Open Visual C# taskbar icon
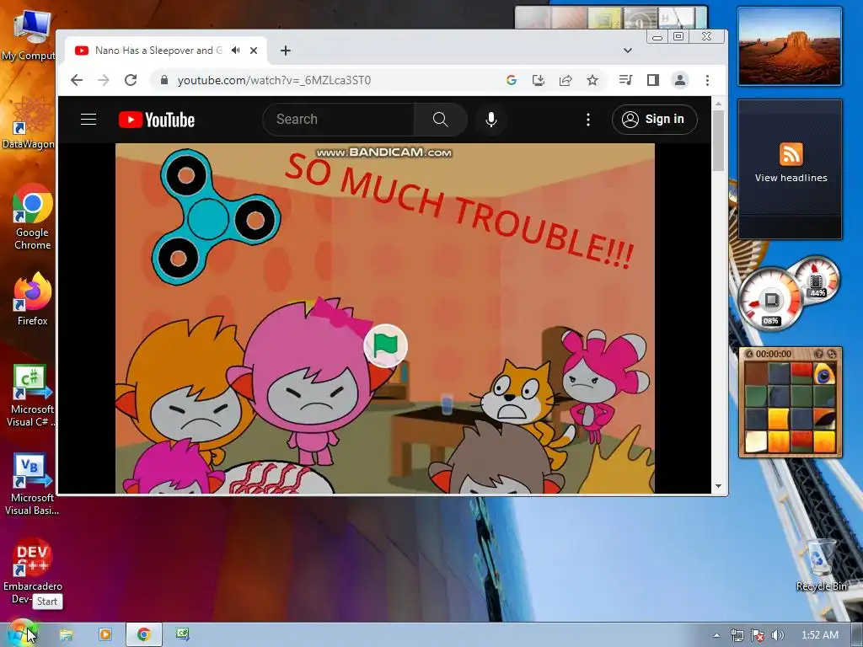 tap(183, 635)
